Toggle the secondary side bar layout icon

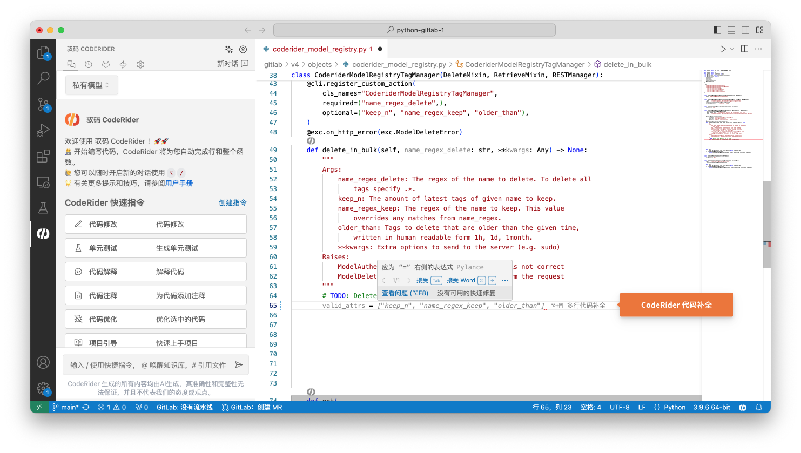745,30
